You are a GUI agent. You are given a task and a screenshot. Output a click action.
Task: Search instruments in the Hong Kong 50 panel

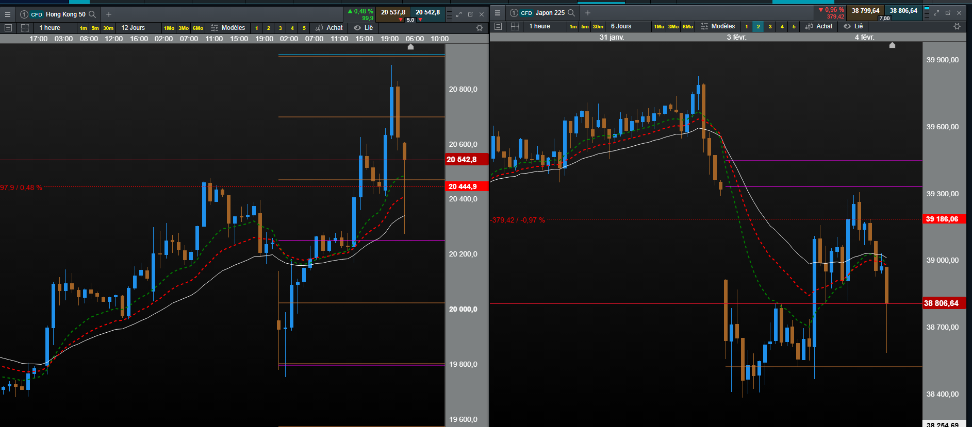tap(92, 14)
